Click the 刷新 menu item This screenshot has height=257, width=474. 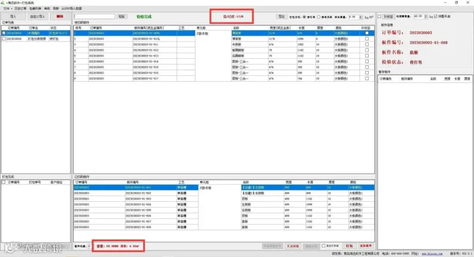56,8
